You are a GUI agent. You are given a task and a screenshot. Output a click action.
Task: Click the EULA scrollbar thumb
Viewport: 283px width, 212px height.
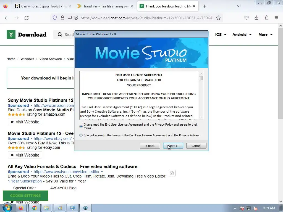click(201, 78)
